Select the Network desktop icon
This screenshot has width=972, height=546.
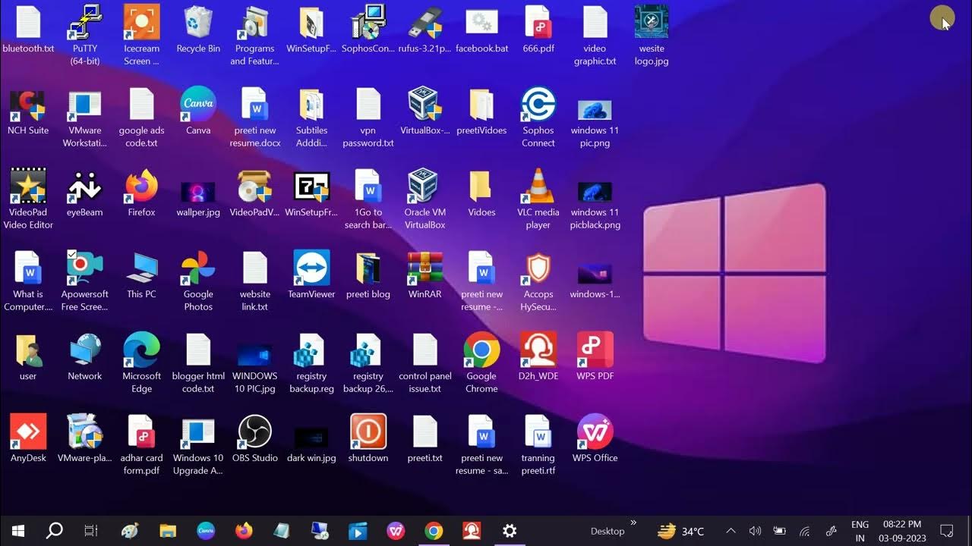(85, 350)
